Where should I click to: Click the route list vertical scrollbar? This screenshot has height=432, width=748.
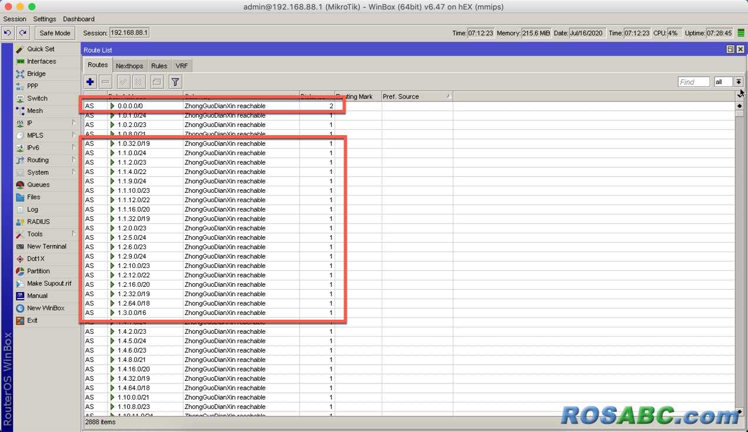click(x=739, y=259)
